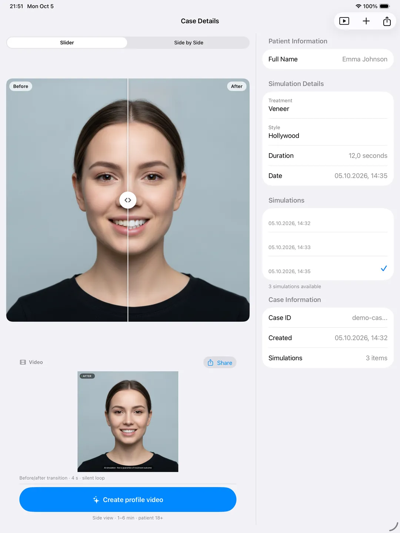Grab the before/after slider handle
The height and width of the screenshot is (533, 400).
[x=128, y=200]
